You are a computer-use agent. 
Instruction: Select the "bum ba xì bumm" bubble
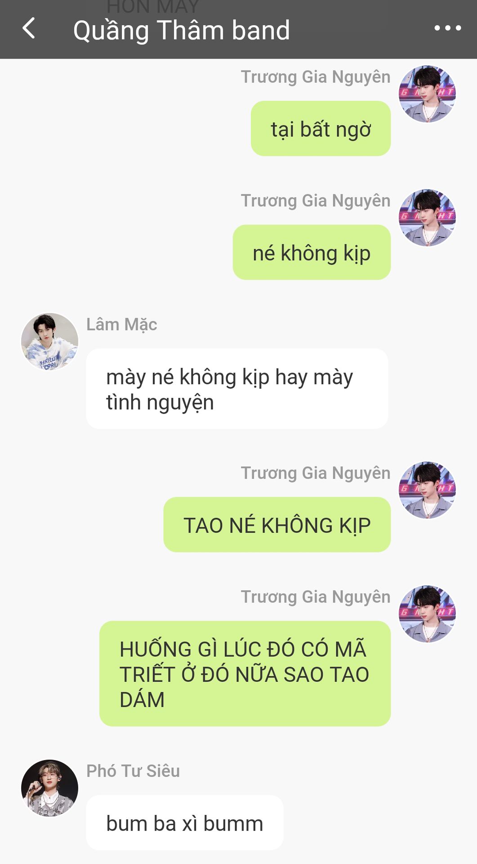pyautogui.click(x=185, y=823)
